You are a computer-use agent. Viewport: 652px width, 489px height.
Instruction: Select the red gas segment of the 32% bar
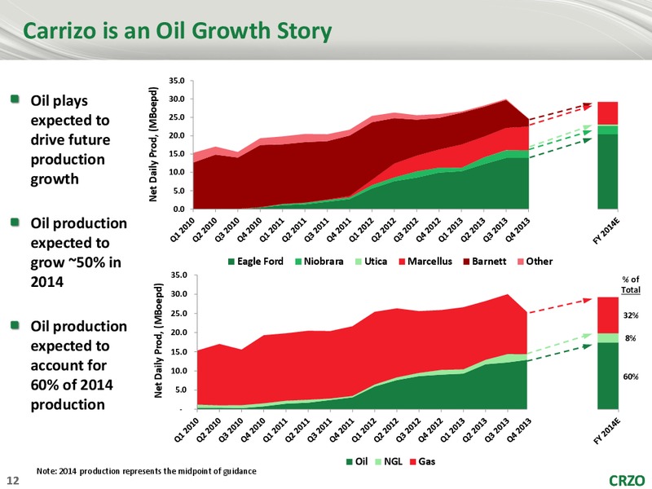pos(608,315)
